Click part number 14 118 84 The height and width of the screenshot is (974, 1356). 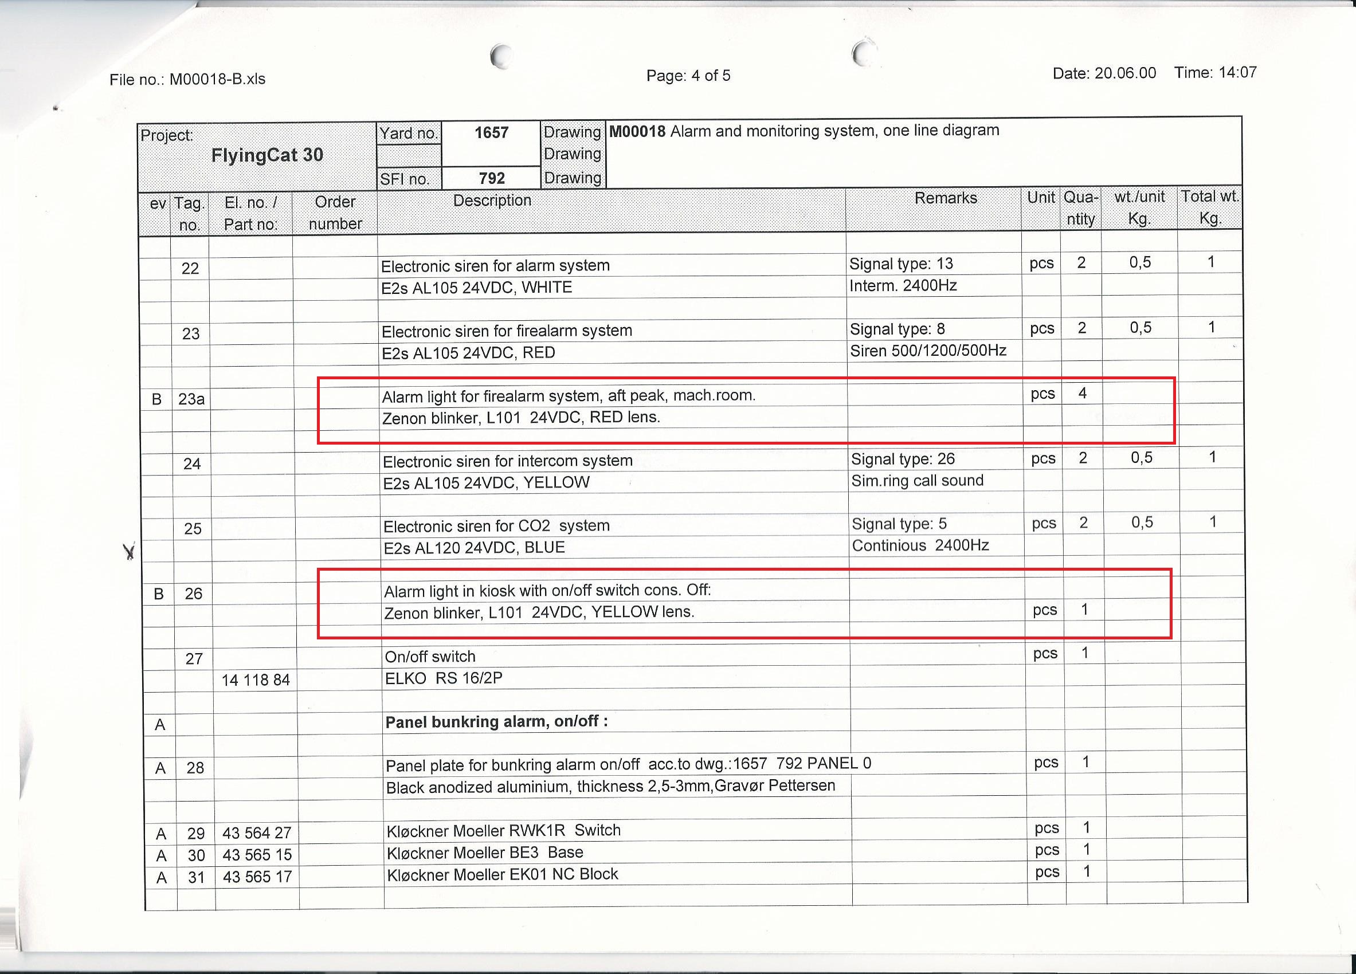[x=255, y=680]
